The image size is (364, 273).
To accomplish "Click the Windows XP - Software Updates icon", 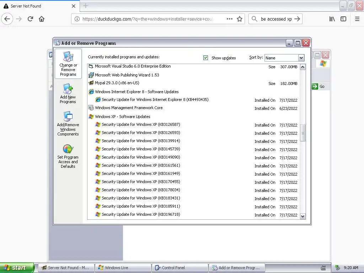I will click(x=91, y=117).
